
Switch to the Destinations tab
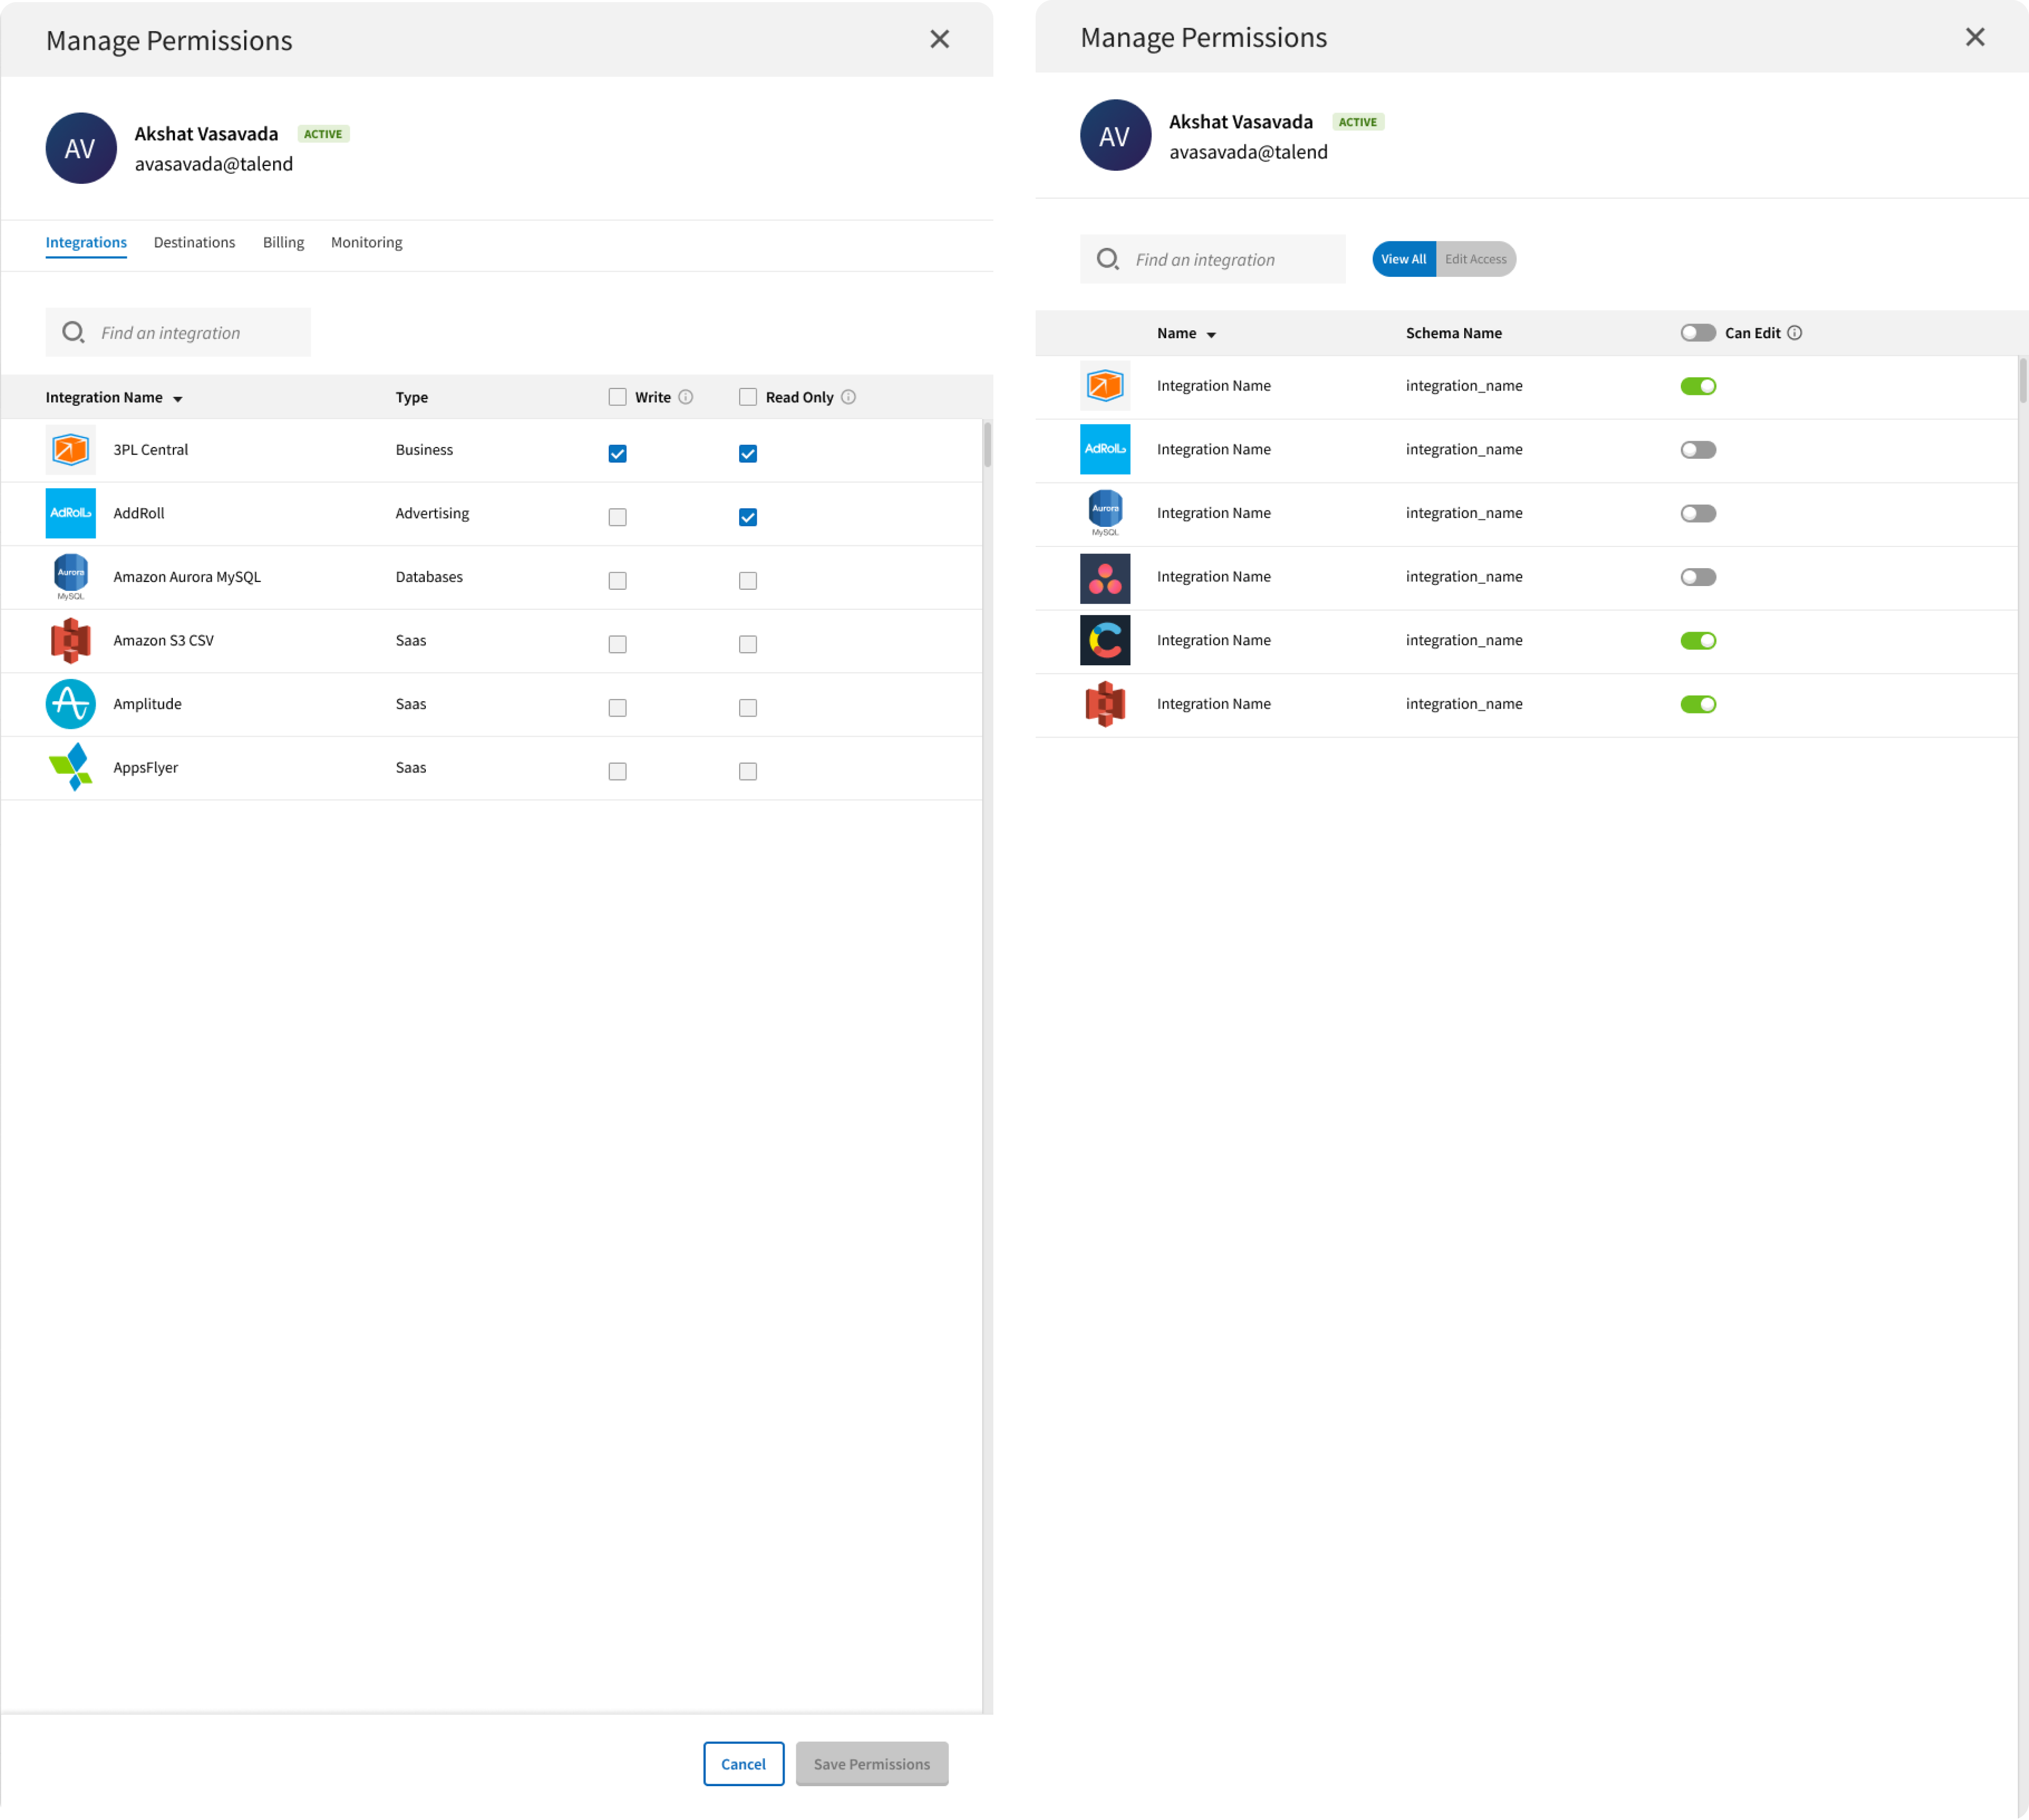pyautogui.click(x=194, y=242)
